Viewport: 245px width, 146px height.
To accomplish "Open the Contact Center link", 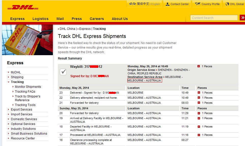I will [x=180, y=4].
